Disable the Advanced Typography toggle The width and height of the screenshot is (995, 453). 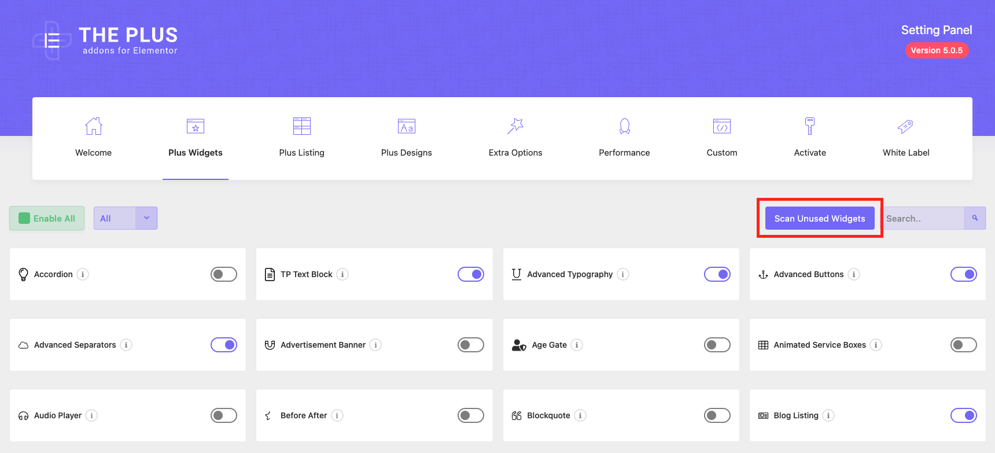pyautogui.click(x=717, y=274)
